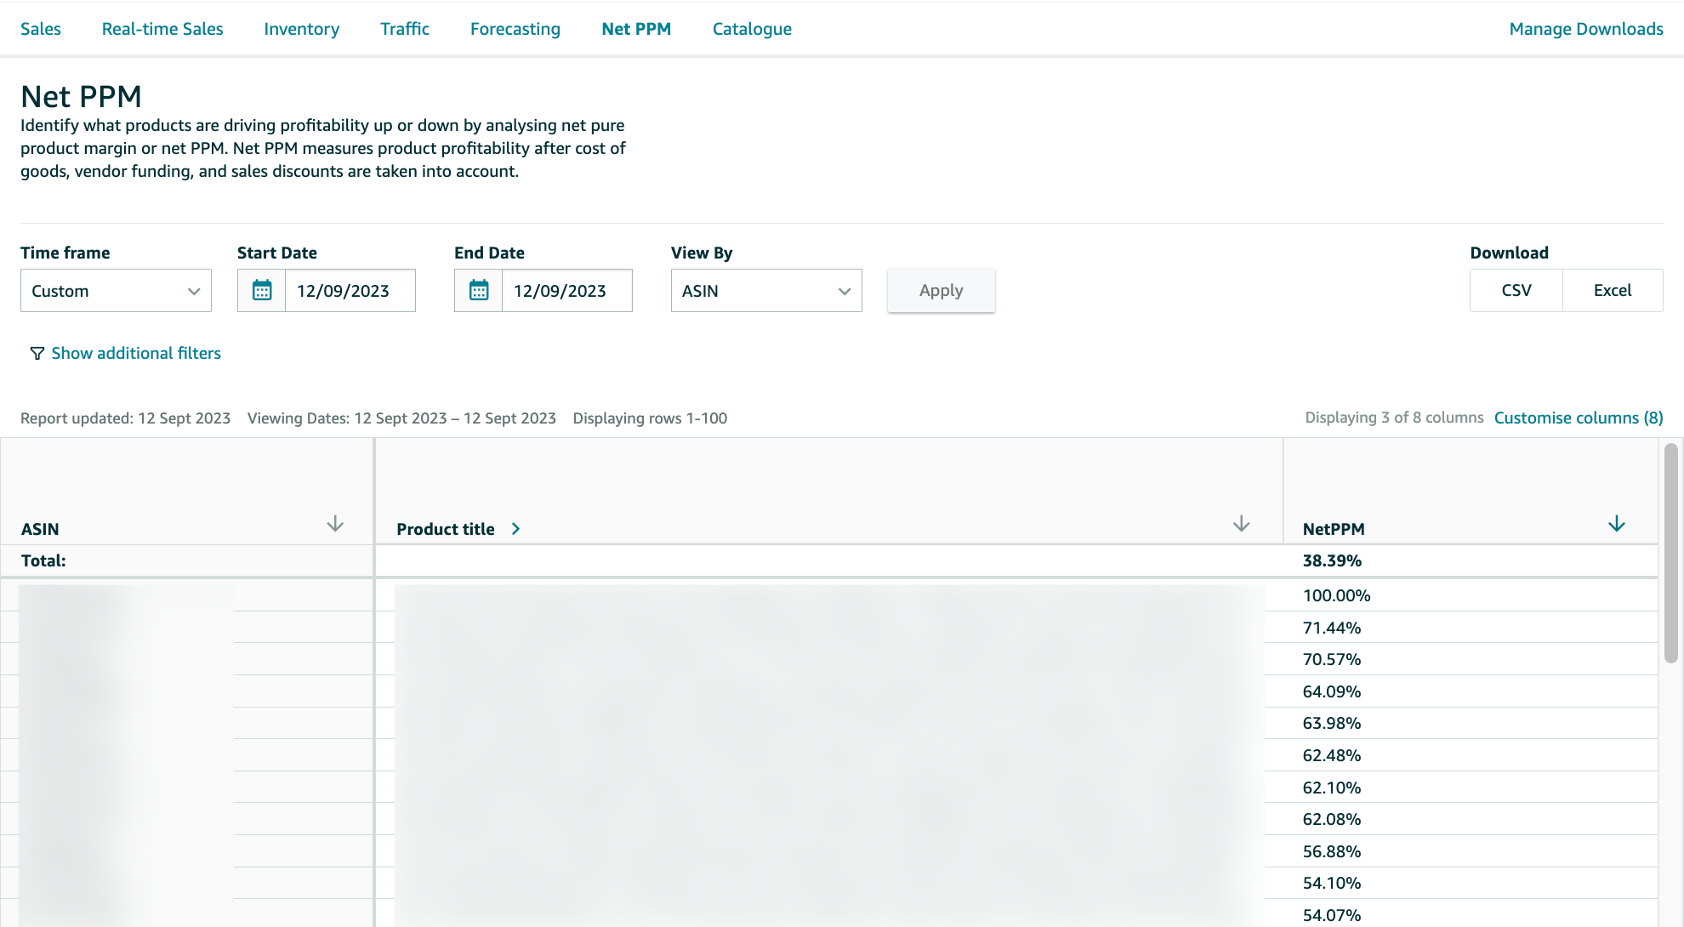1684x927 pixels.
Task: Expand the Product title column chevron
Action: (515, 528)
